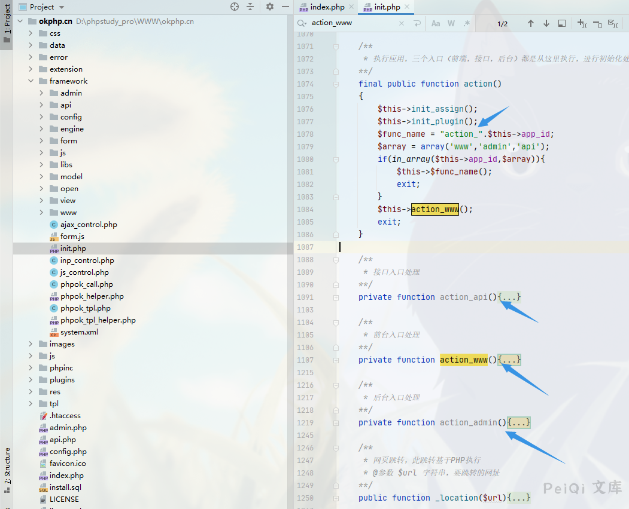Open the Structure tool window side tab
Viewport: 629px width, 509px height.
click(x=7, y=466)
